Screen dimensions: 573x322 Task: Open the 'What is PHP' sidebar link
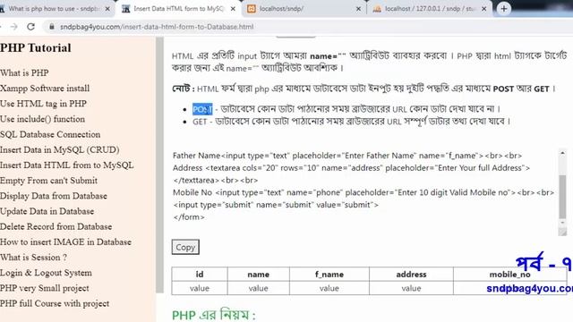pyautogui.click(x=24, y=72)
